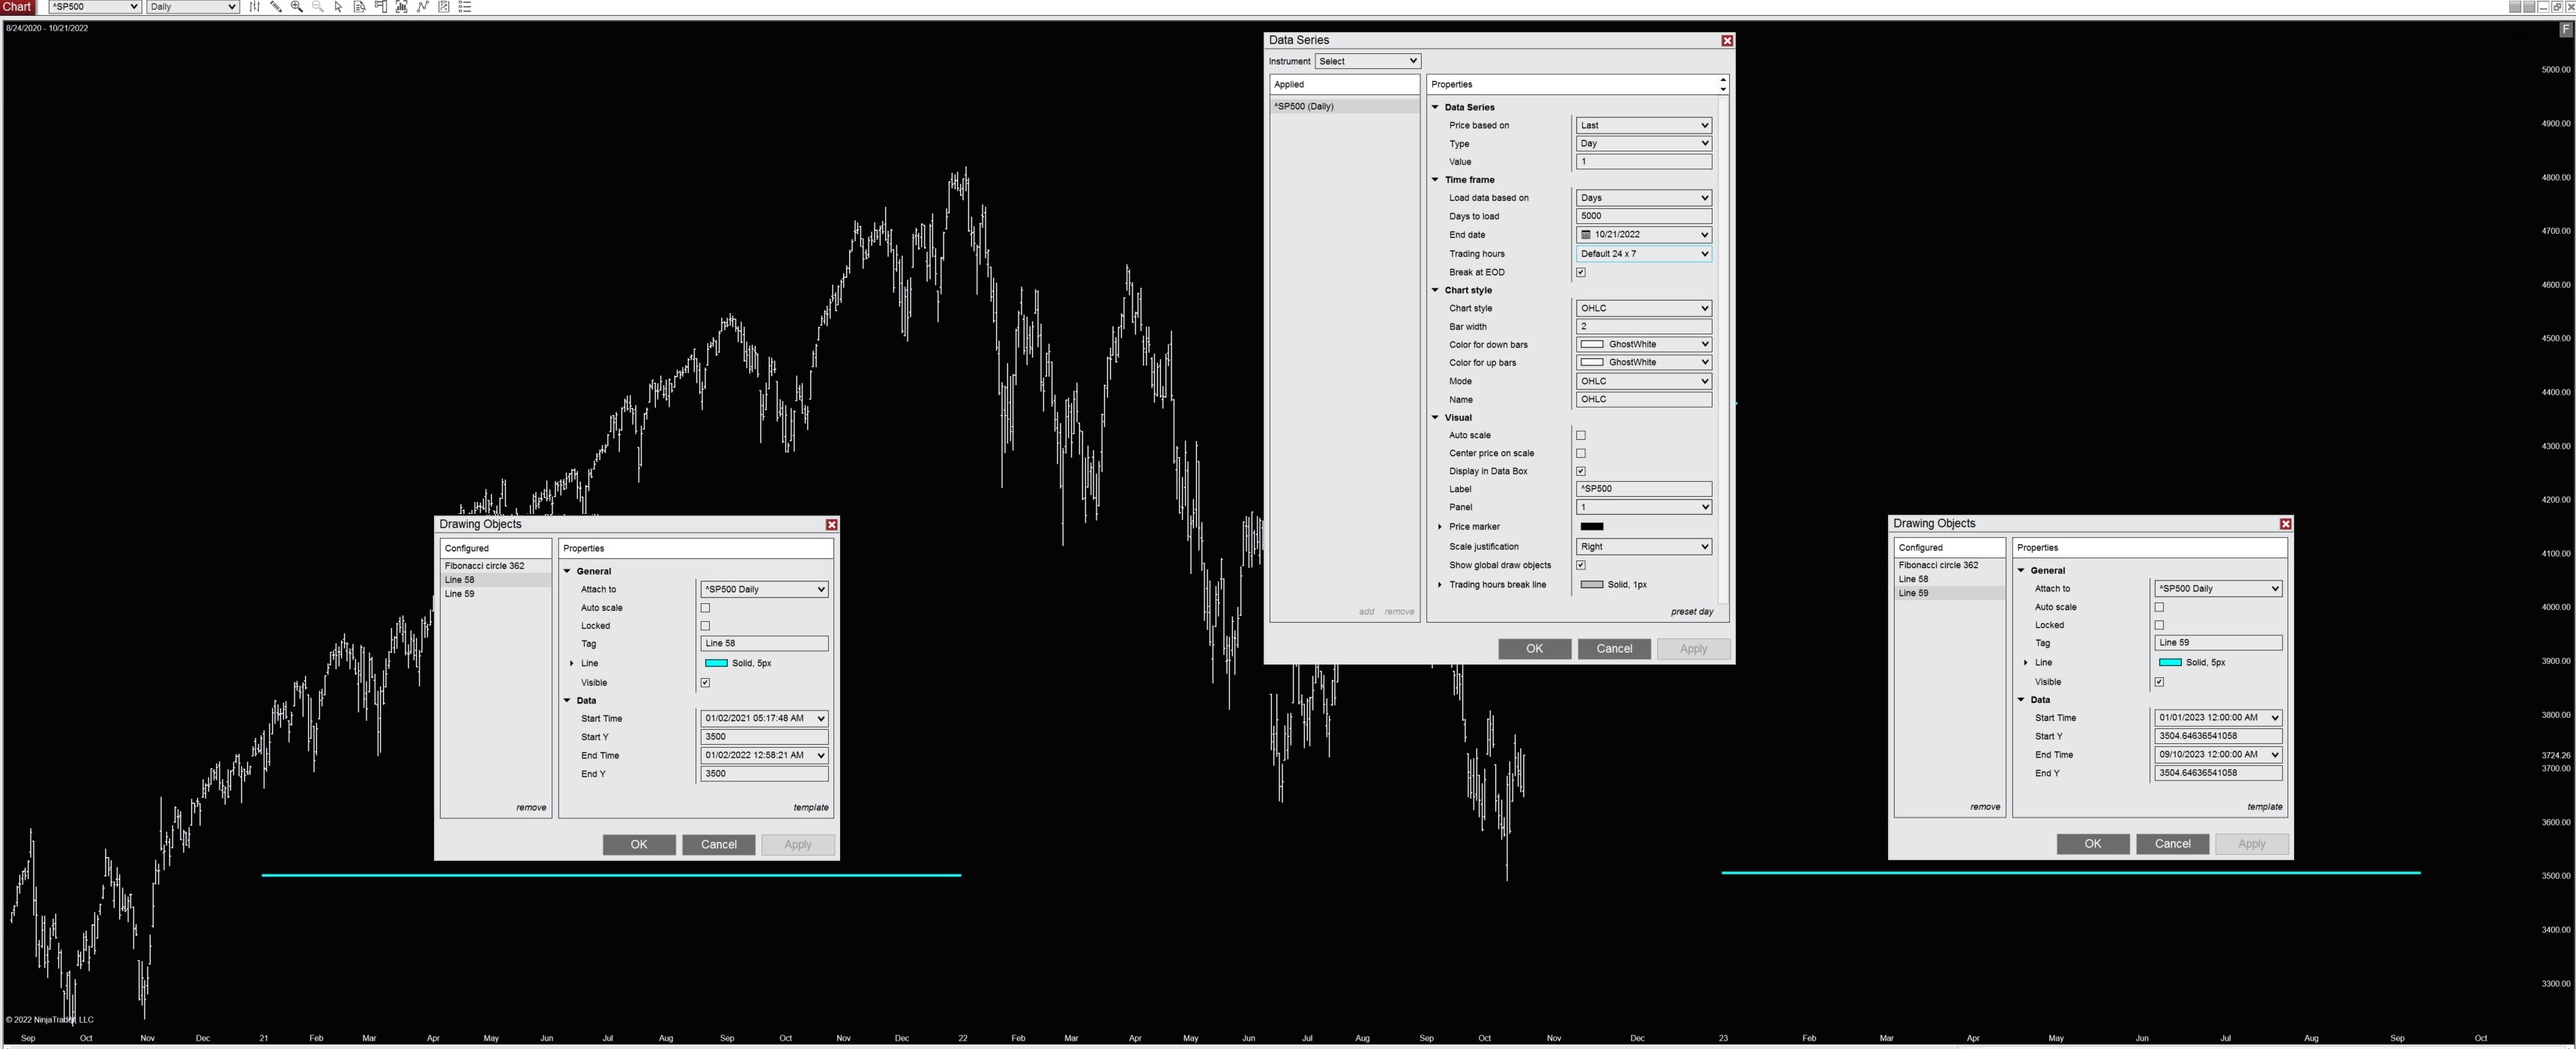Uncheck Break at EOD checkbox
This screenshot has width=2576, height=1049.
point(1581,272)
